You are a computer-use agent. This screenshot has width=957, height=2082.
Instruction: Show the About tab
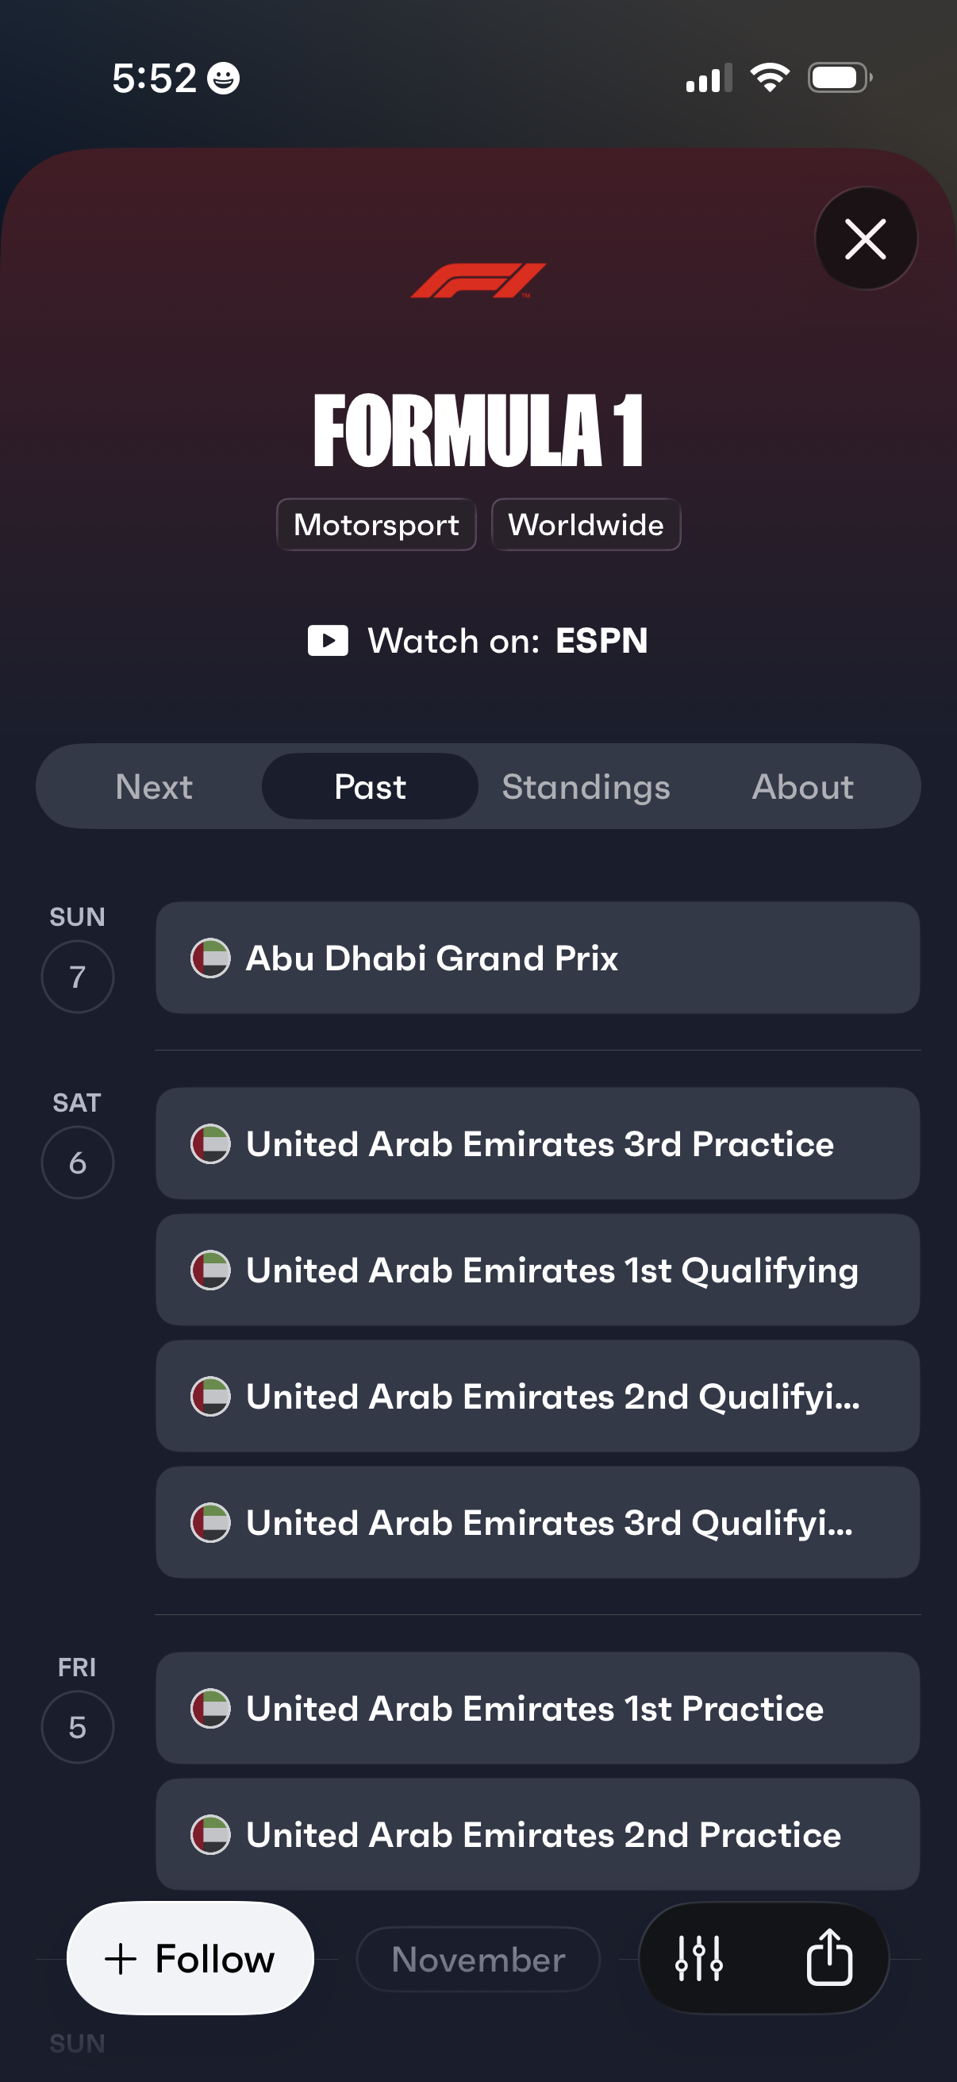click(802, 787)
